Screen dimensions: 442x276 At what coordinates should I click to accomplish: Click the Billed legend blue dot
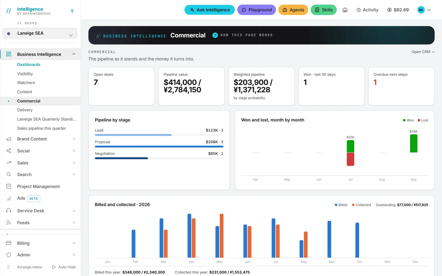point(336,205)
